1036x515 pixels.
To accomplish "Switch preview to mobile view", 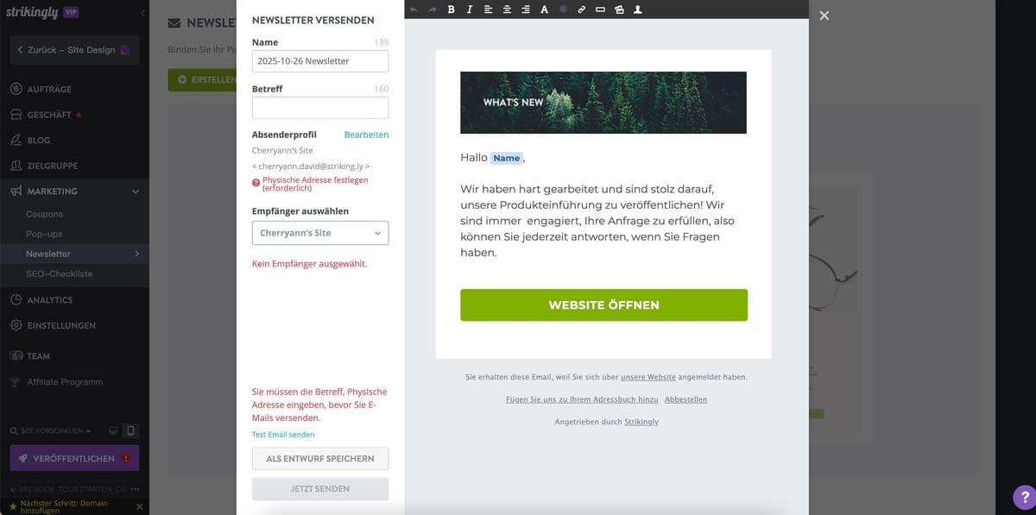I will click(x=130, y=430).
